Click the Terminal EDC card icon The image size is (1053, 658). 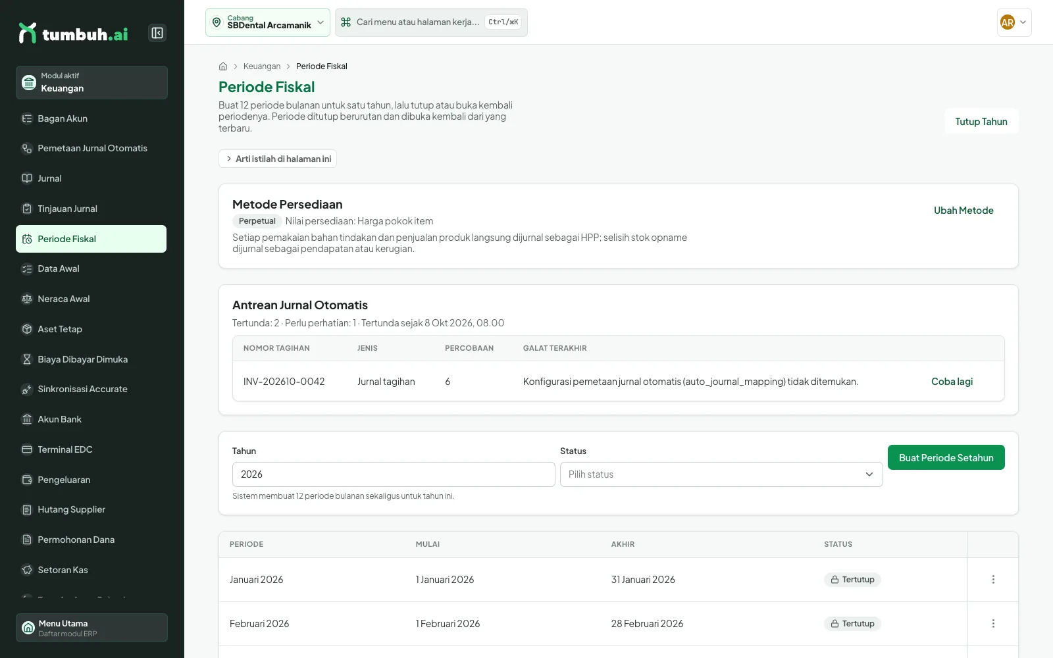(27, 449)
